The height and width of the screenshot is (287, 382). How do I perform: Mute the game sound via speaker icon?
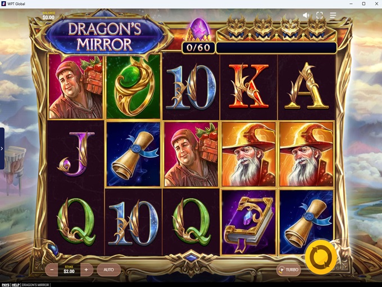(x=306, y=15)
